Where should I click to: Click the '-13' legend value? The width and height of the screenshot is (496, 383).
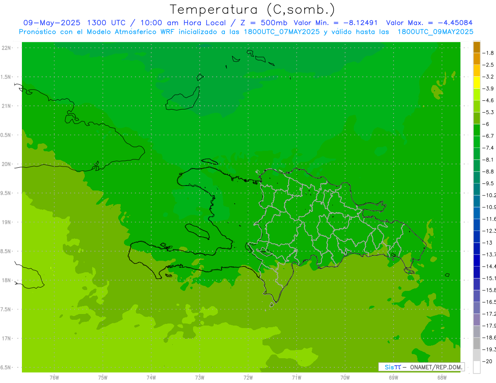click(x=487, y=243)
